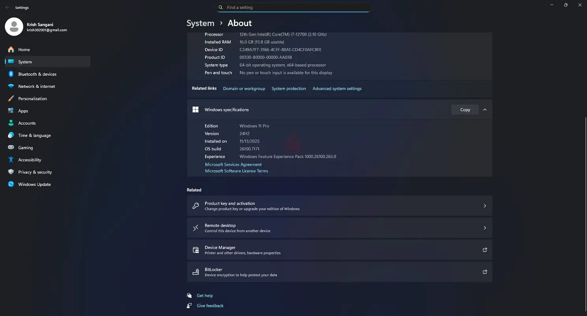Open the Gaming settings page

(x=47, y=147)
